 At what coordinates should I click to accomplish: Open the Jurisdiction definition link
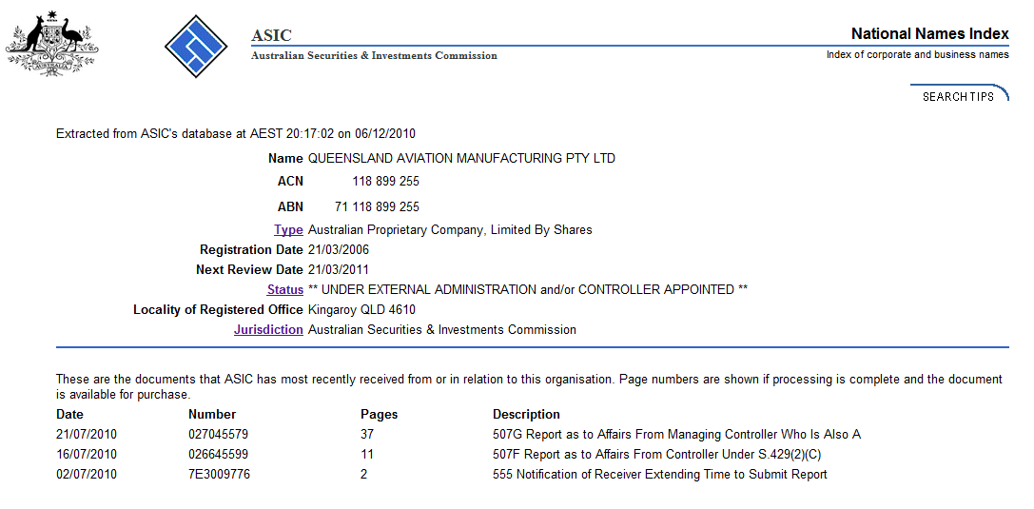268,330
